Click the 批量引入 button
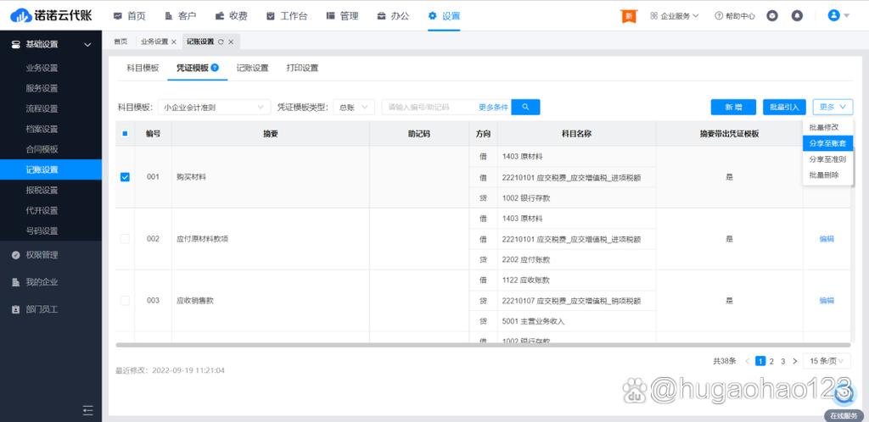 click(x=784, y=108)
